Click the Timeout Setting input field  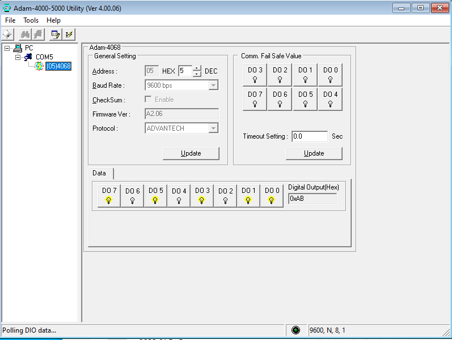310,136
